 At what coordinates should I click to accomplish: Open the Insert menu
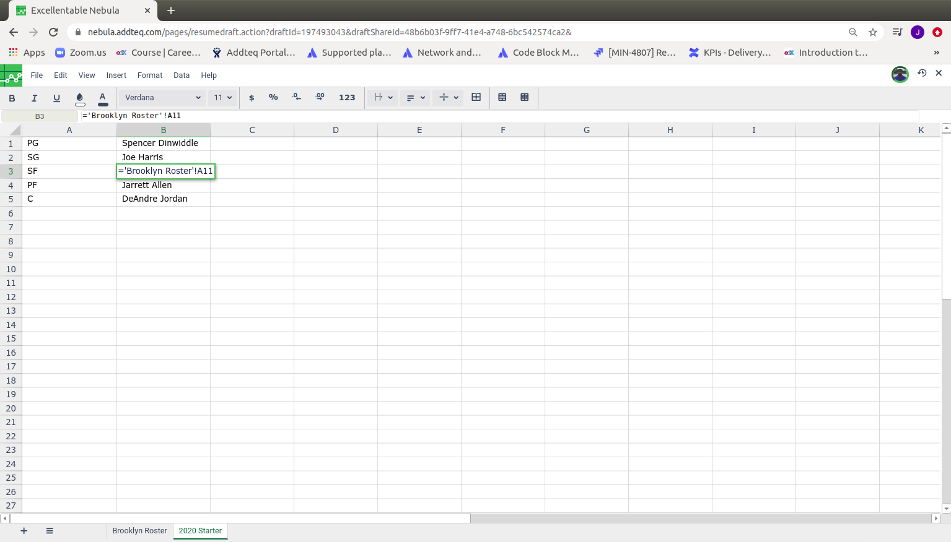pos(116,75)
